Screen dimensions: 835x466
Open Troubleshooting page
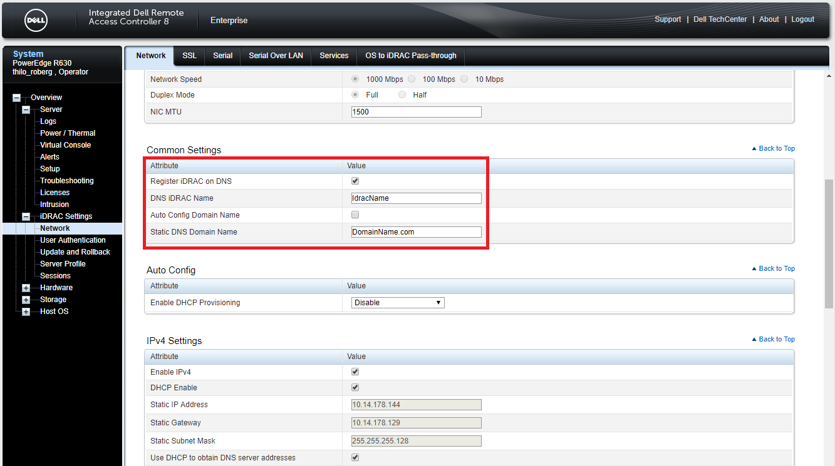[67, 181]
